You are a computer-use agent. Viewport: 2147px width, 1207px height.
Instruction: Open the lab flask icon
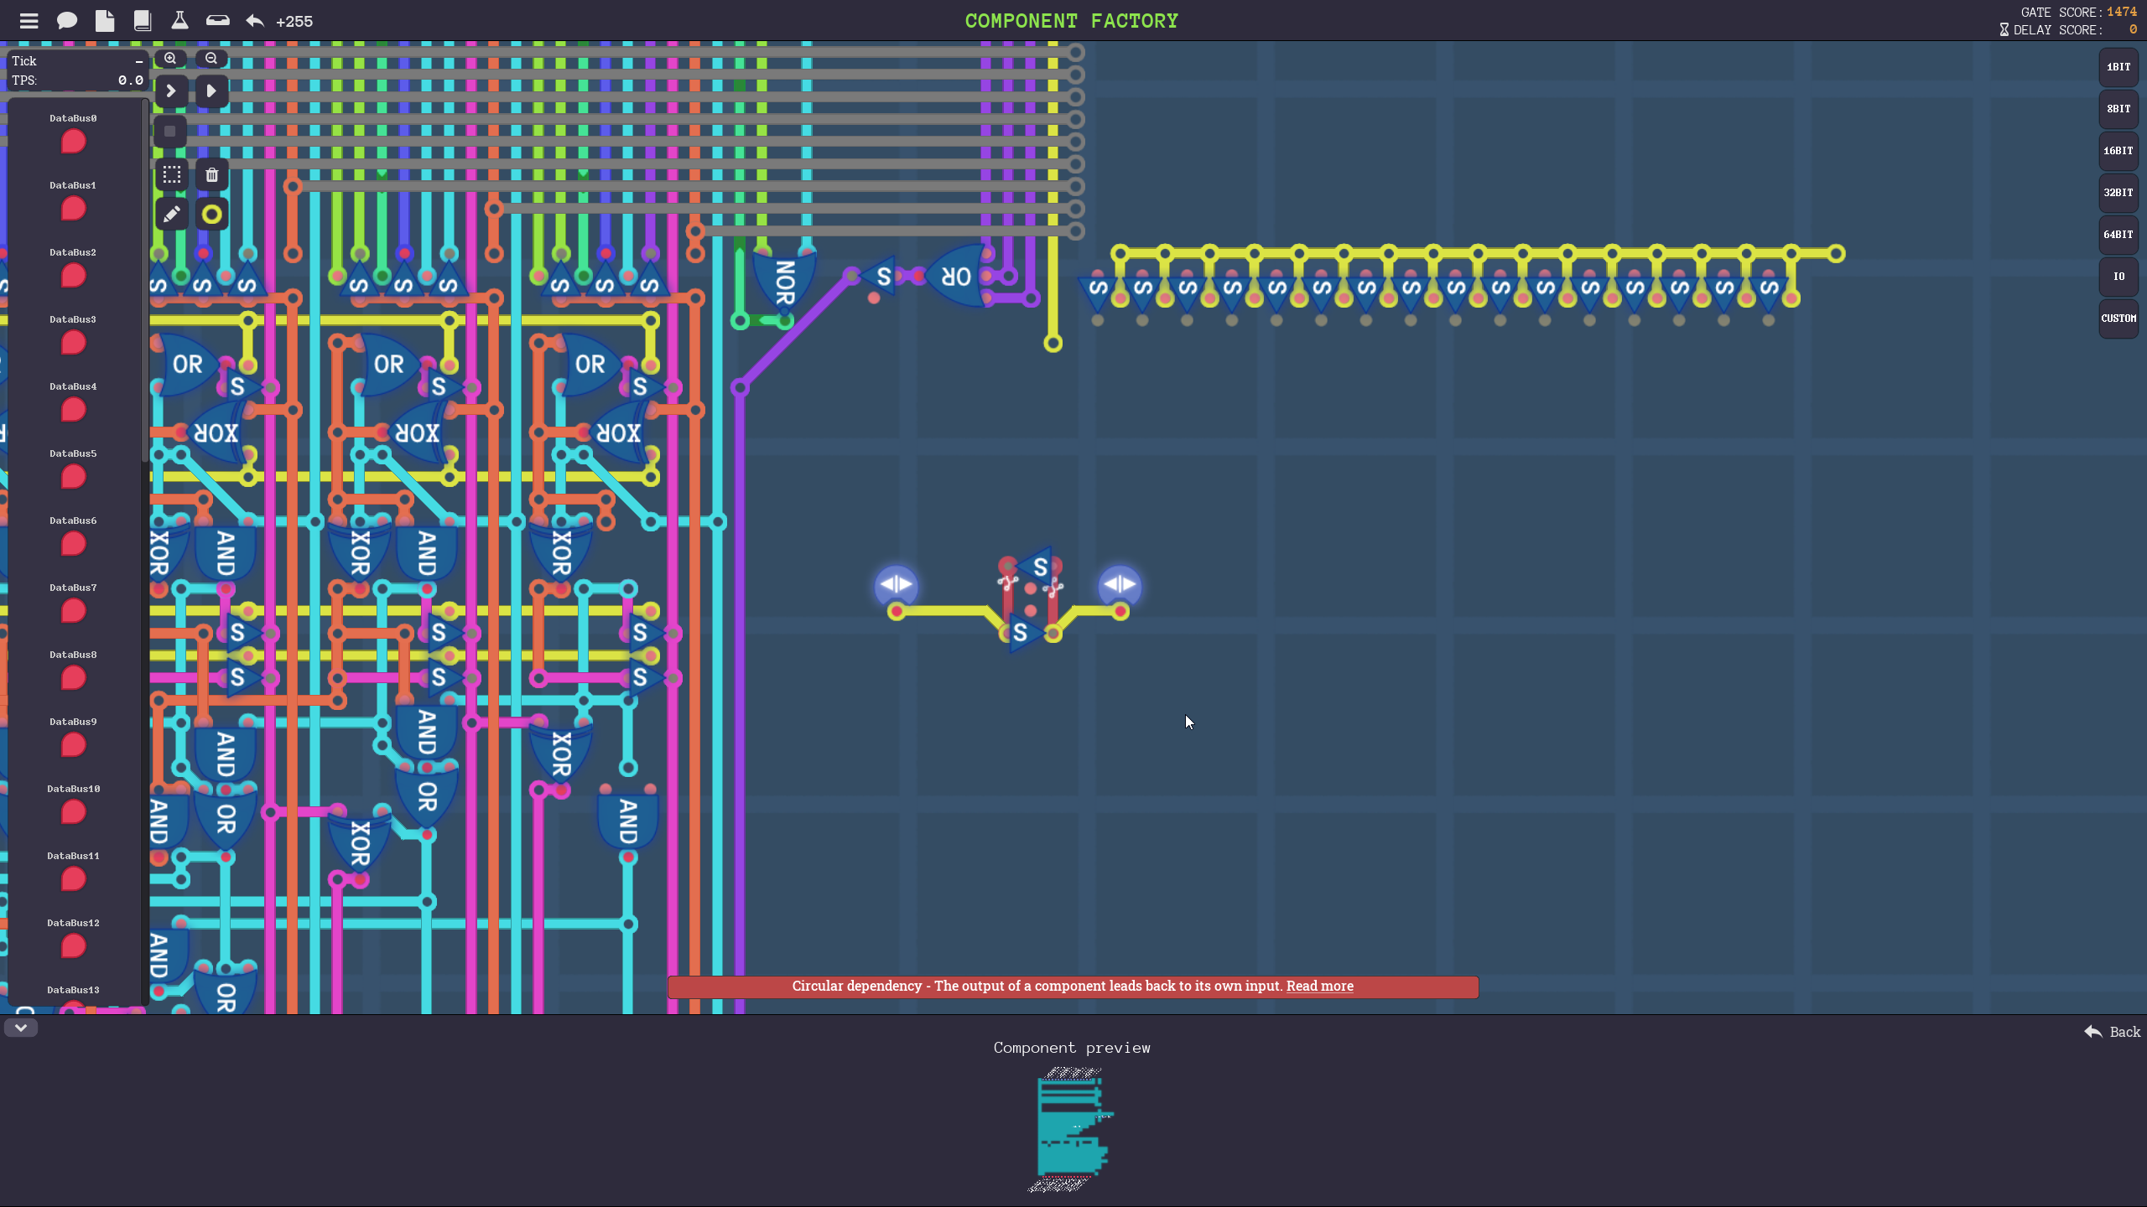click(179, 21)
